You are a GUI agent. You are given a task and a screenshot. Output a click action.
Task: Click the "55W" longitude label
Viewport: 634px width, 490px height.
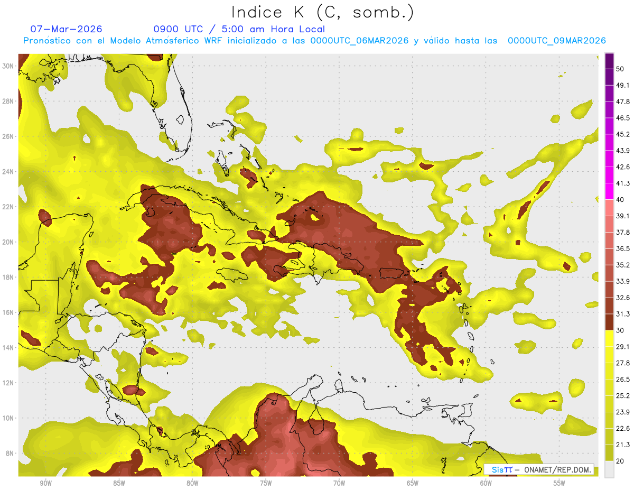pyautogui.click(x=560, y=483)
